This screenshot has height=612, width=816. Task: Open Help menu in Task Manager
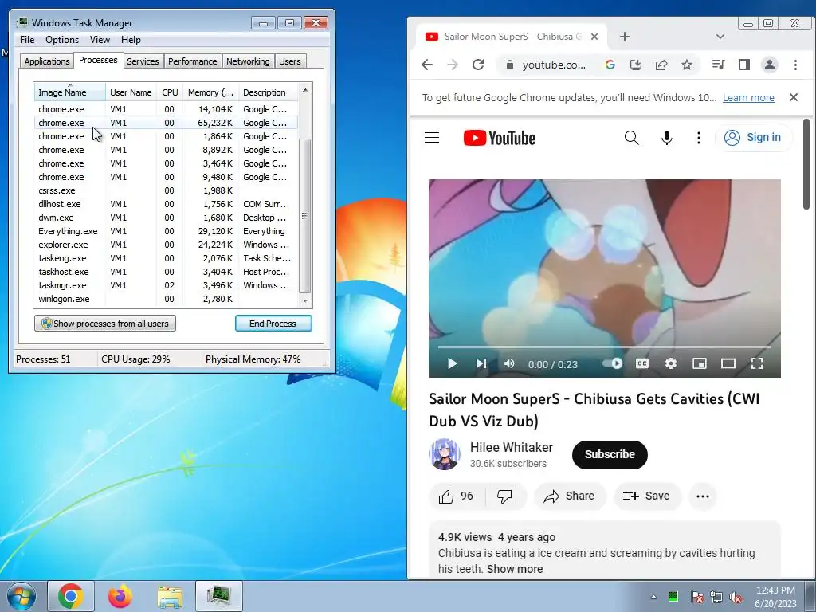[131, 40]
